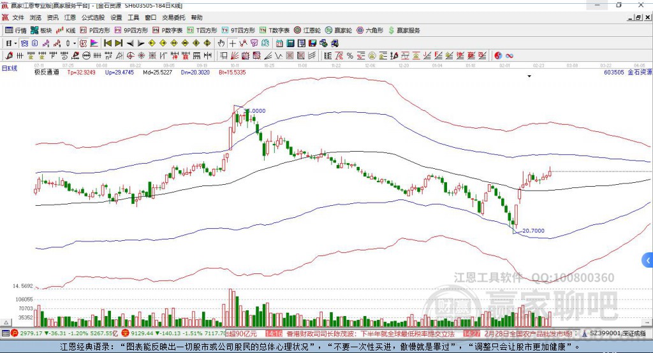Open the 浏览 menu
The height and width of the screenshot is (353, 653).
36,17
